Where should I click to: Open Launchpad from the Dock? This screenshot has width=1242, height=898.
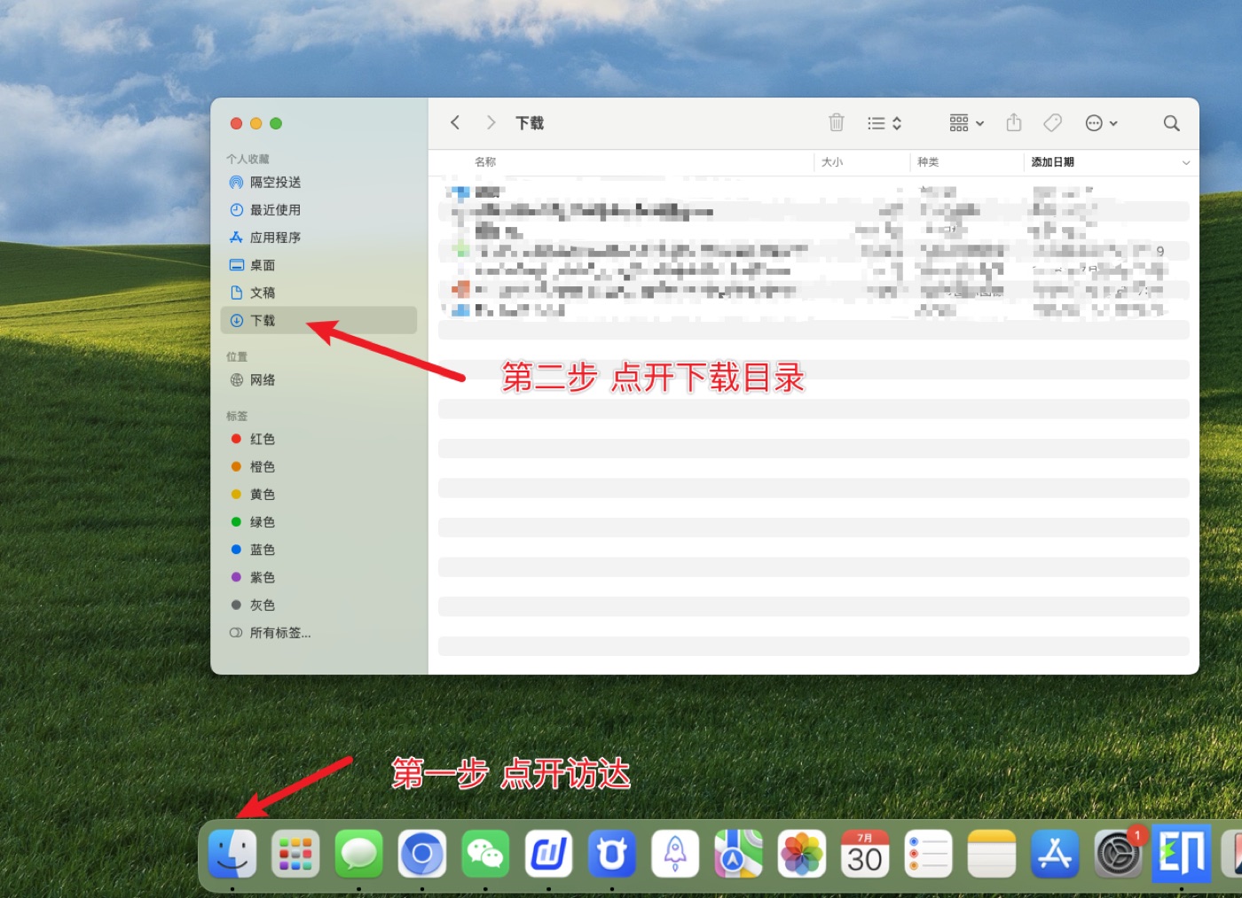295,854
